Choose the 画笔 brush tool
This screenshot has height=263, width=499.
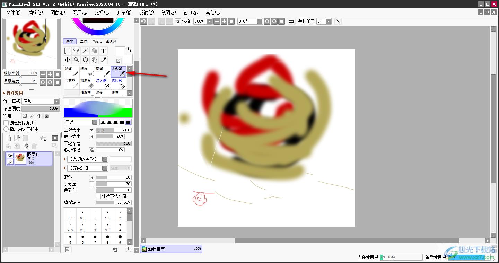click(103, 72)
